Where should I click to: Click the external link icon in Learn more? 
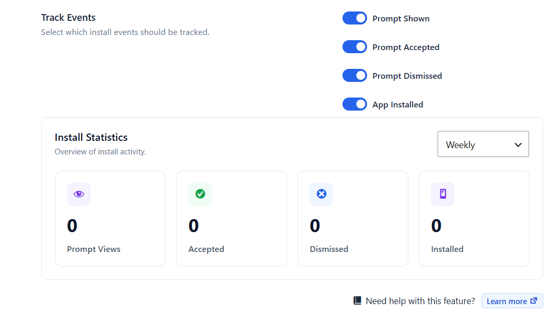534,301
